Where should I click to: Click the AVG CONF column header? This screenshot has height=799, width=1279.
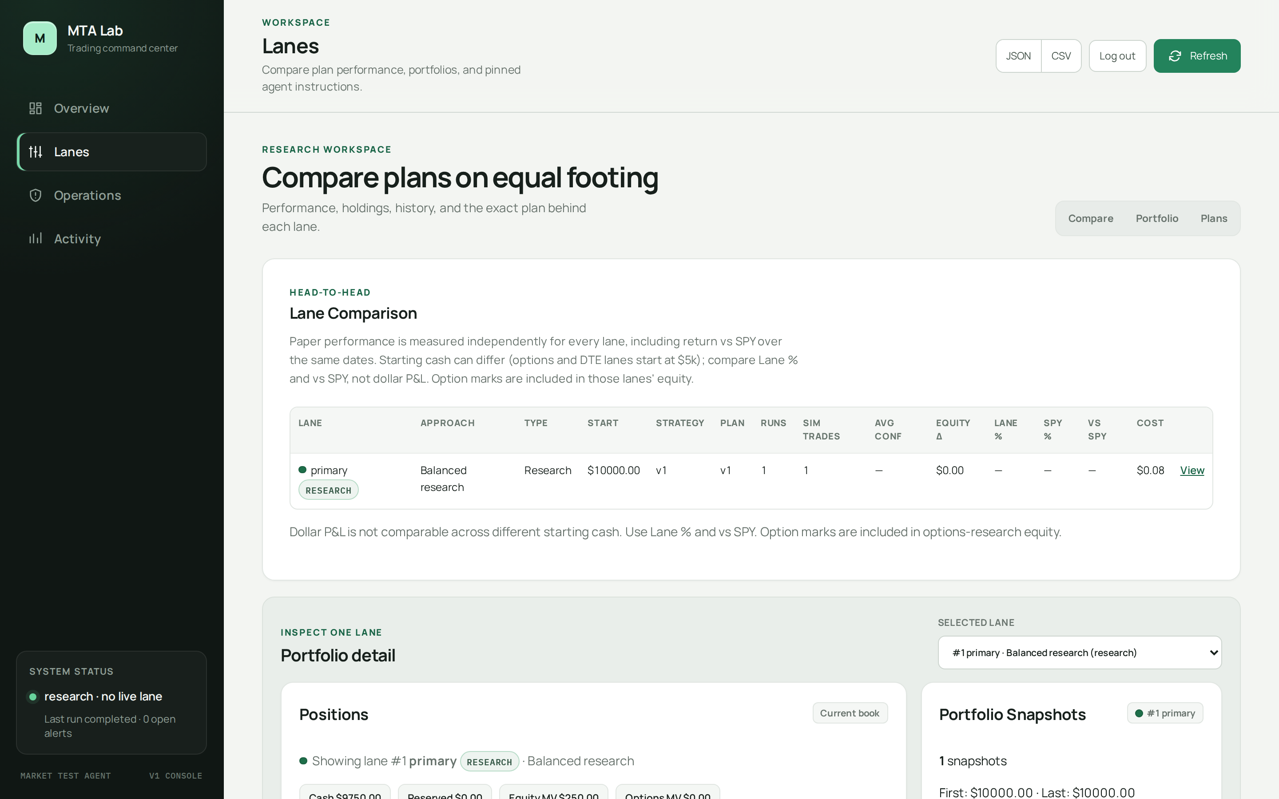888,430
